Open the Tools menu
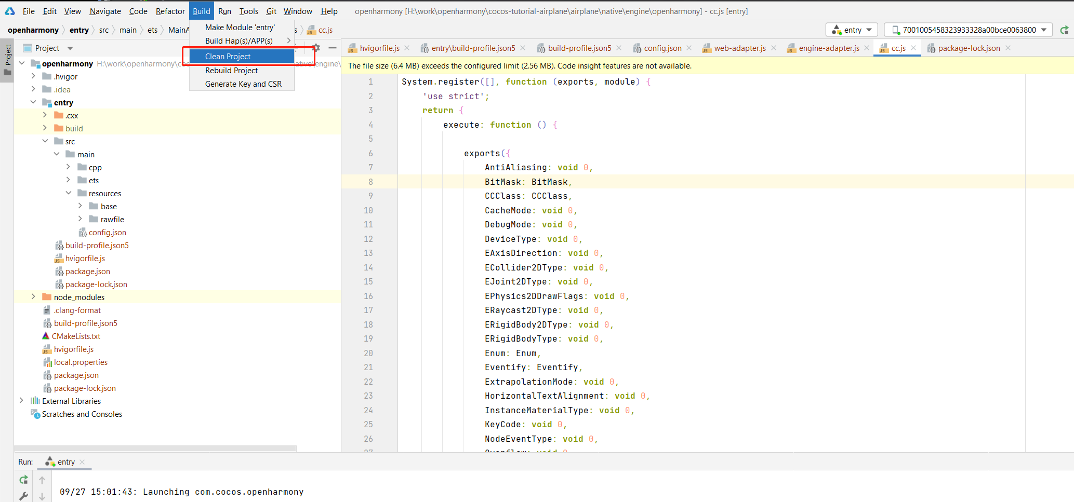 (248, 11)
